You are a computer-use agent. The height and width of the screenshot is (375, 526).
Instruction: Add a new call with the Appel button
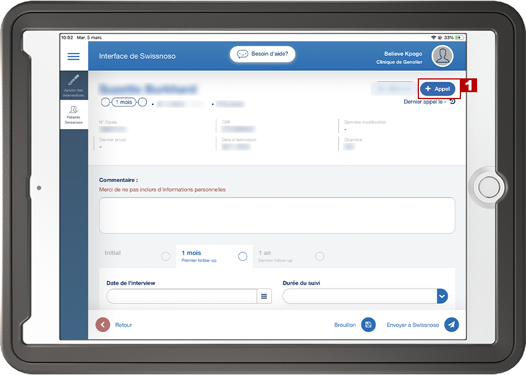tap(437, 89)
